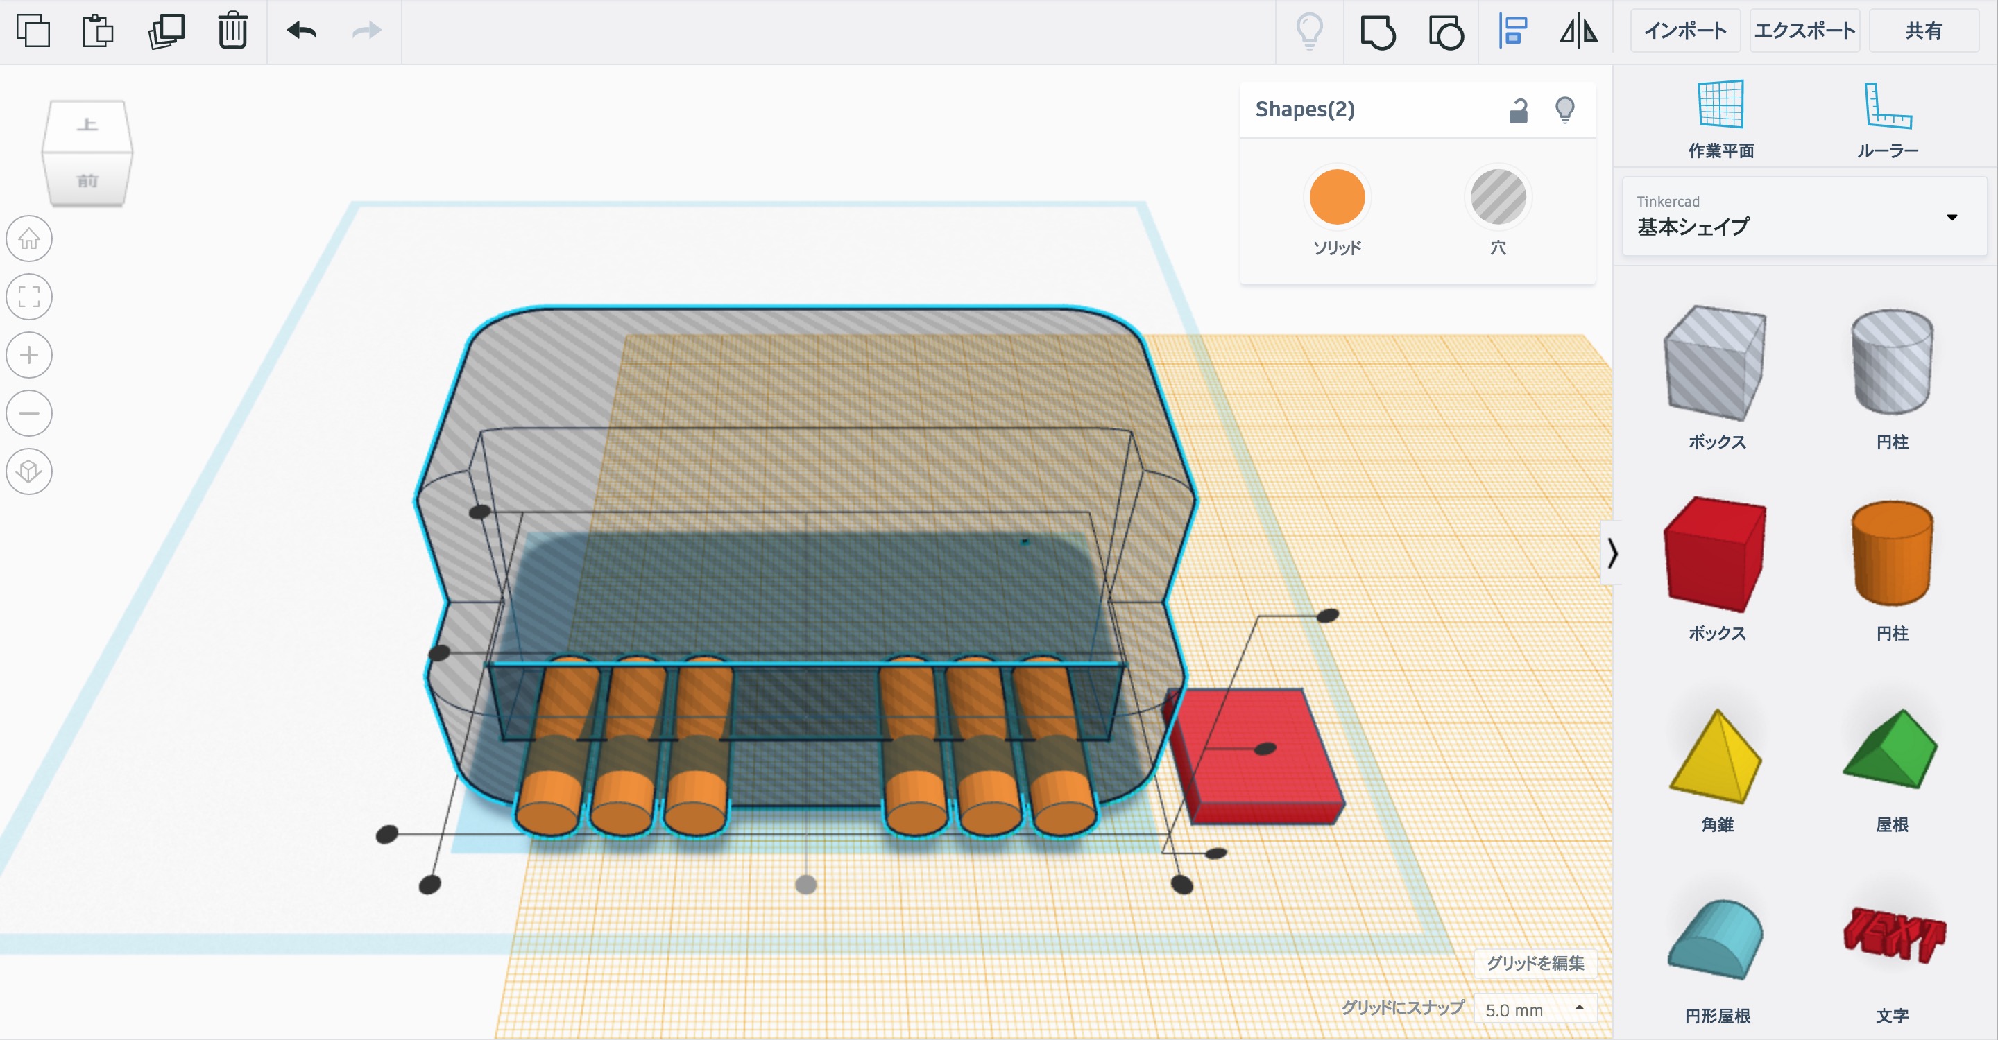Click the Group shapes icon

pyautogui.click(x=1378, y=33)
